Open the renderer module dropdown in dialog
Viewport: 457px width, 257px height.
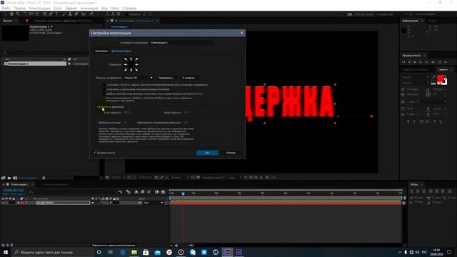point(138,78)
